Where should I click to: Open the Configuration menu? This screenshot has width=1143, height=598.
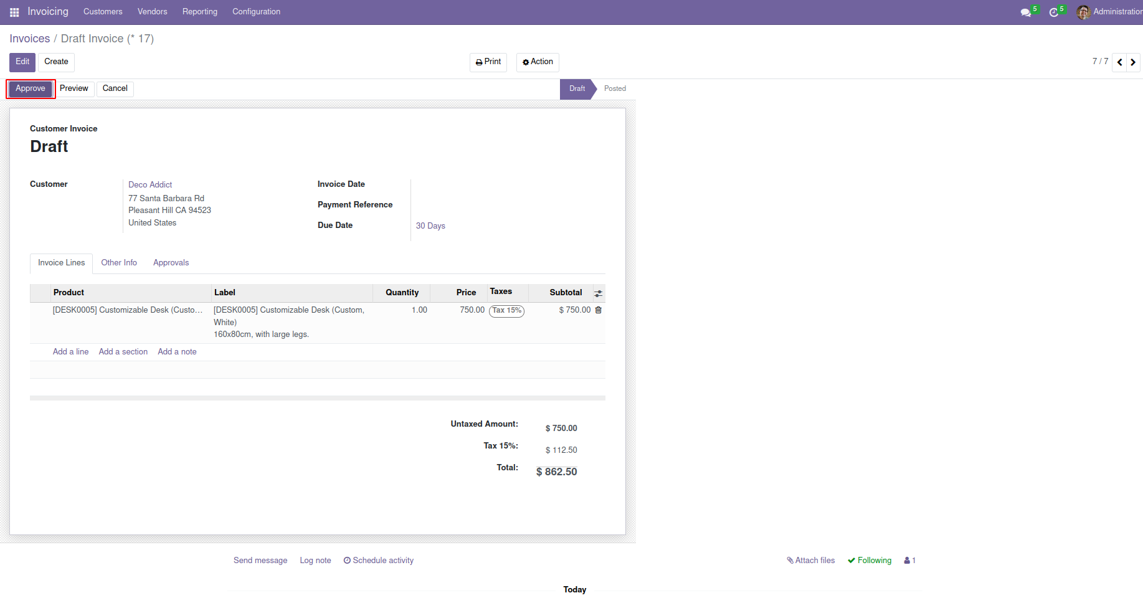pos(256,12)
